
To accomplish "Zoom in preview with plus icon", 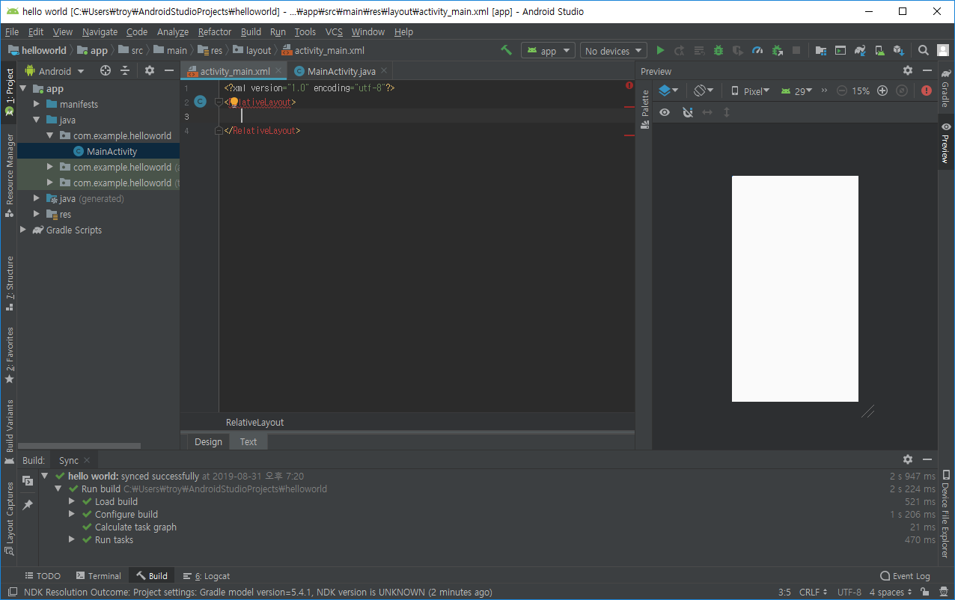I will pos(882,91).
